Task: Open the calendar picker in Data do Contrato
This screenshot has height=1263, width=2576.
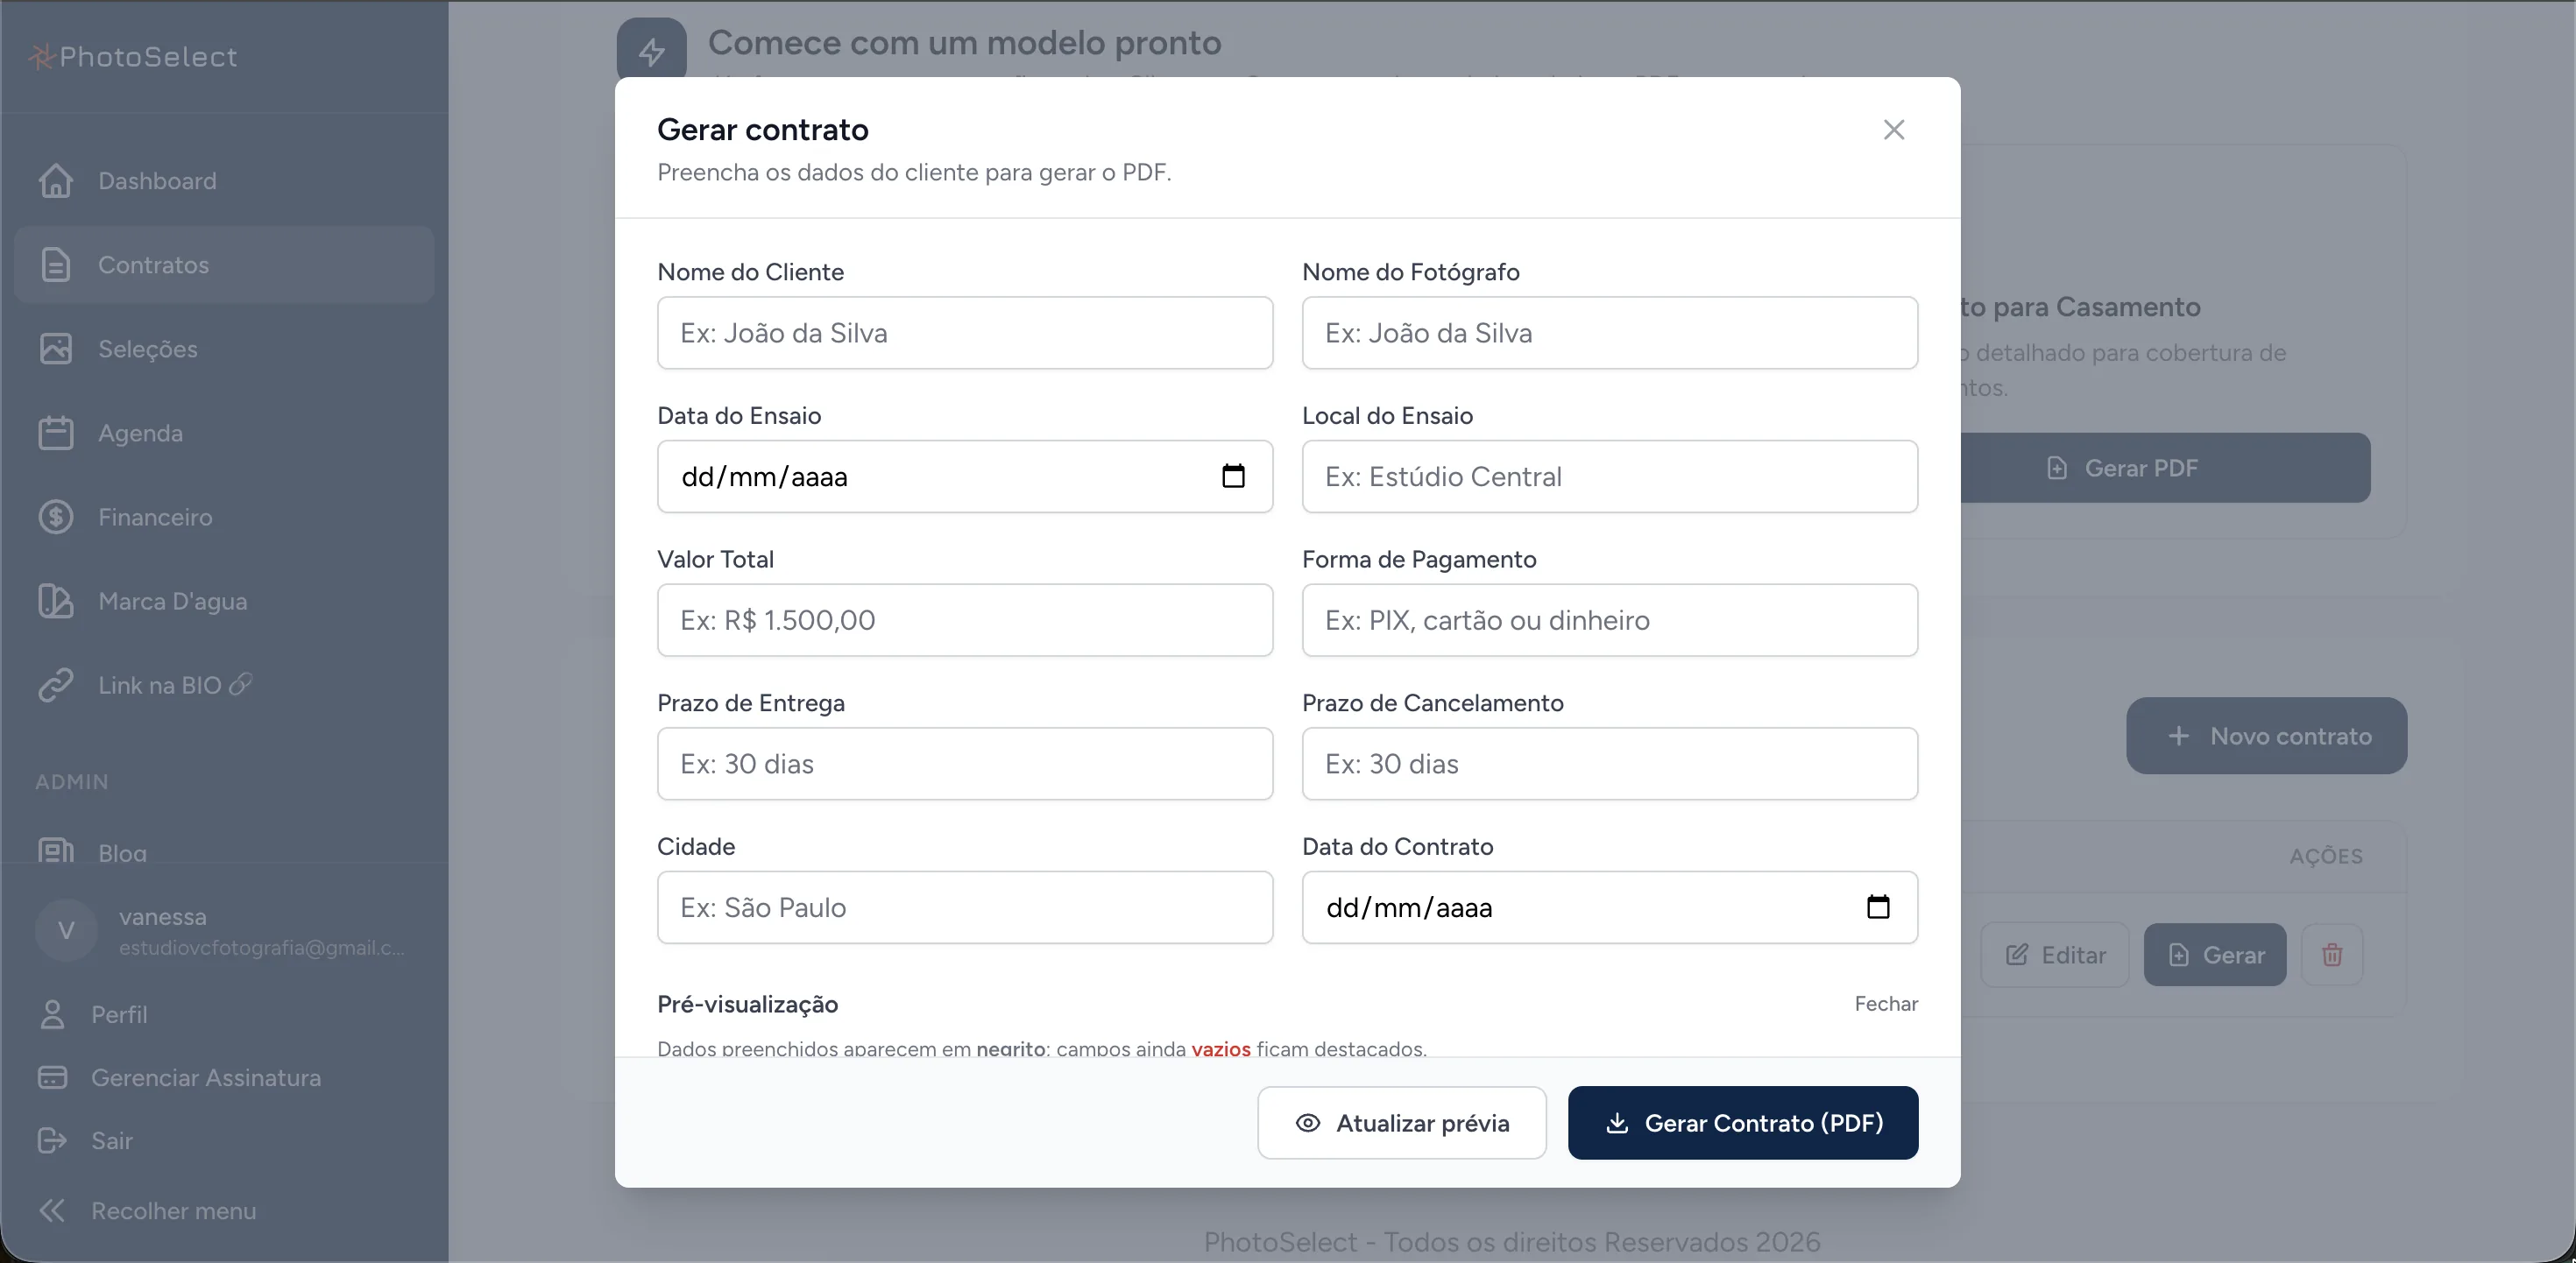Action: [1878, 907]
